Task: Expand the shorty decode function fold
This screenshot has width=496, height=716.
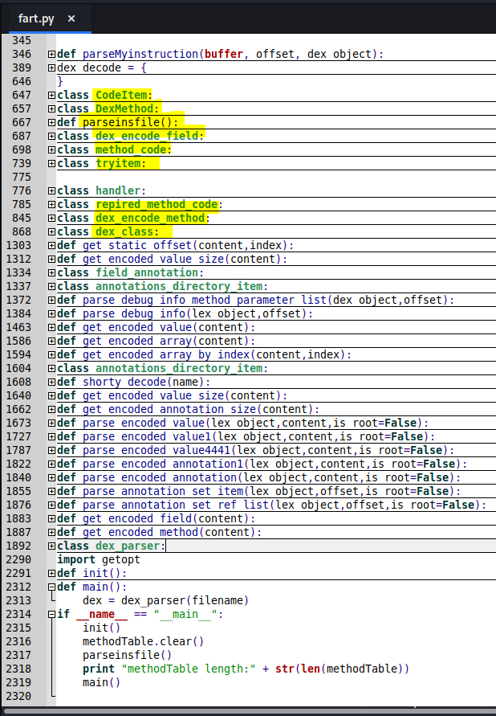Action: [52, 382]
